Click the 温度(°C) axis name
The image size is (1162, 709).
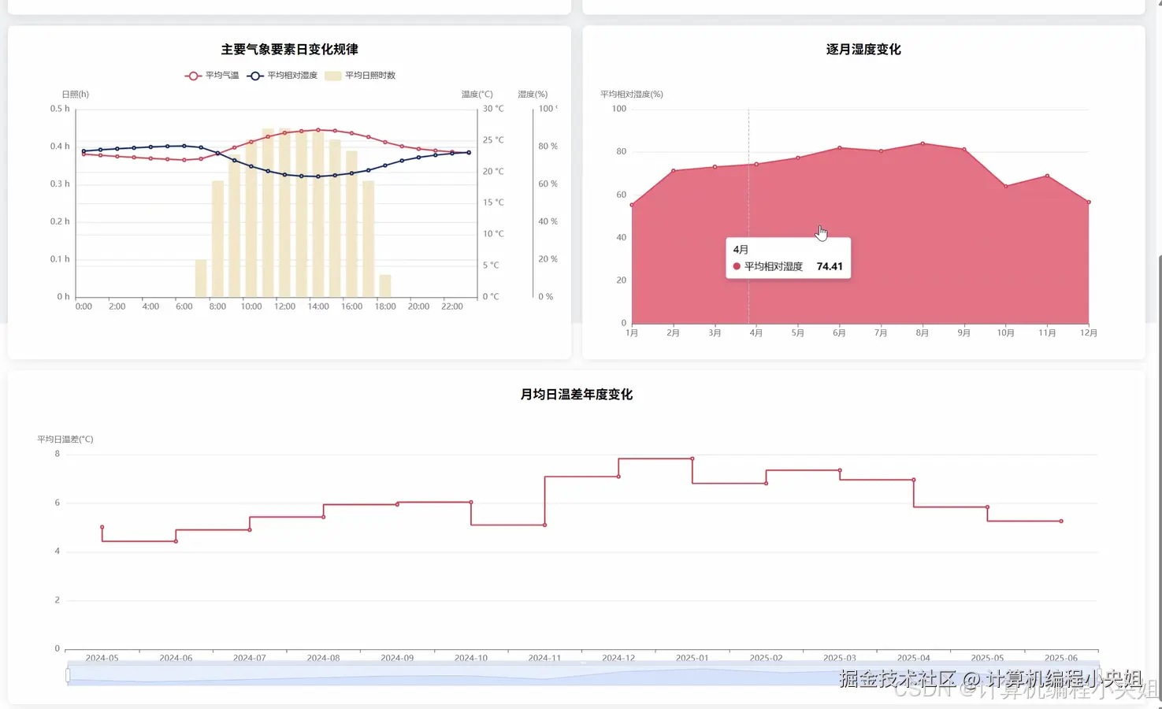(477, 94)
